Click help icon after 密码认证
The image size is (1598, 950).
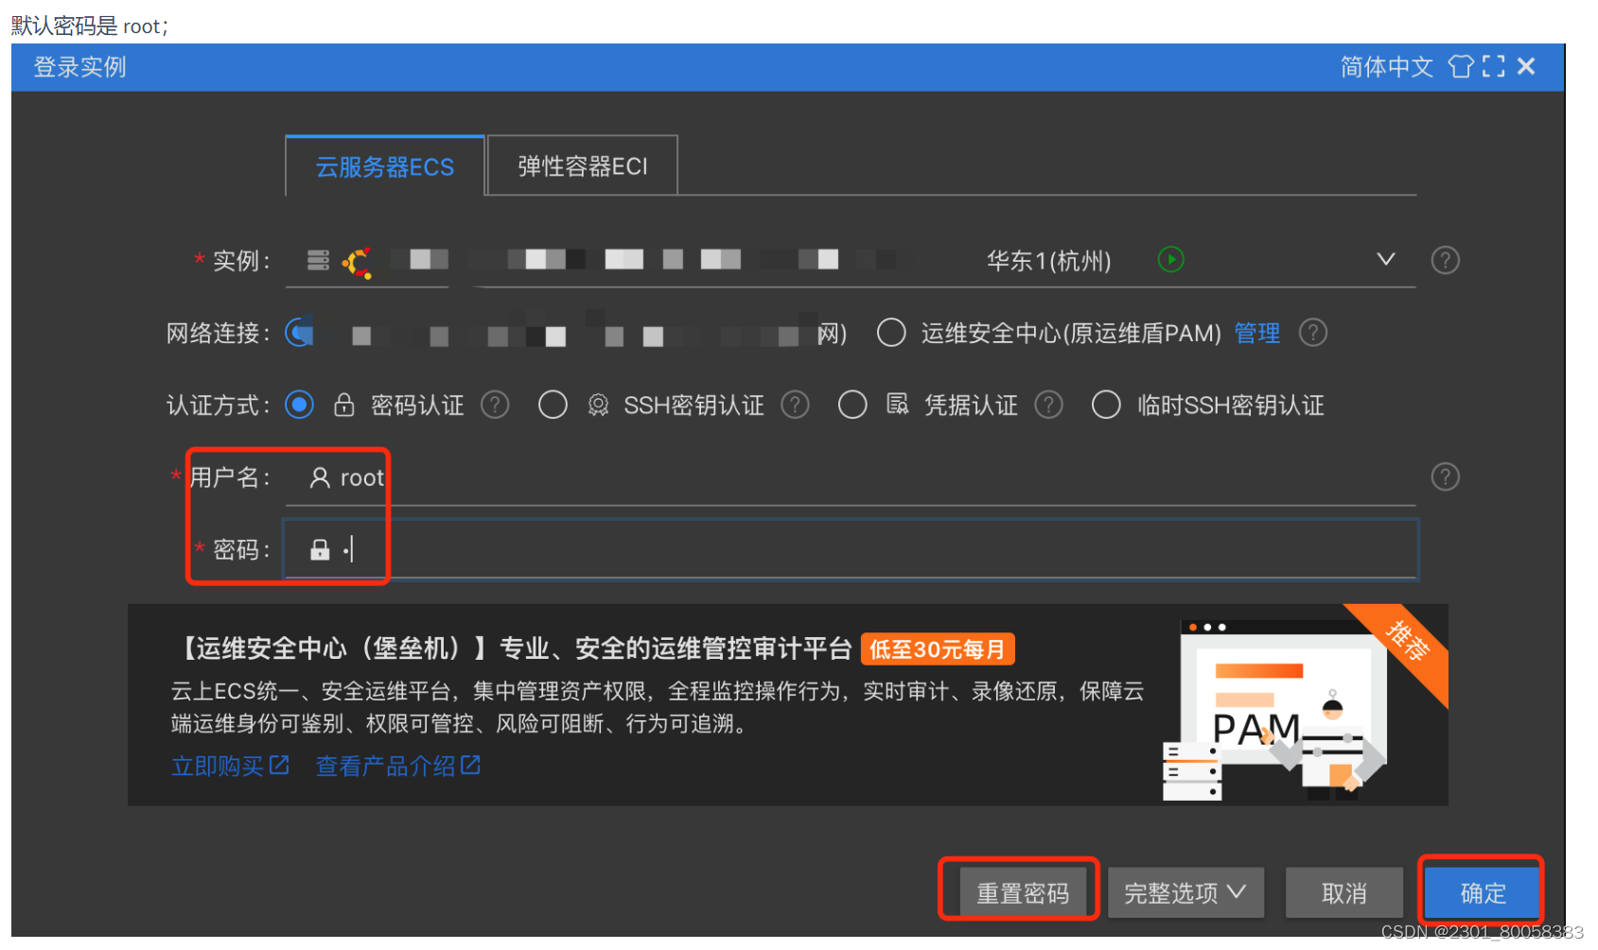pyautogui.click(x=495, y=406)
